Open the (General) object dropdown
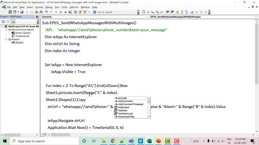 [x=95, y=17]
